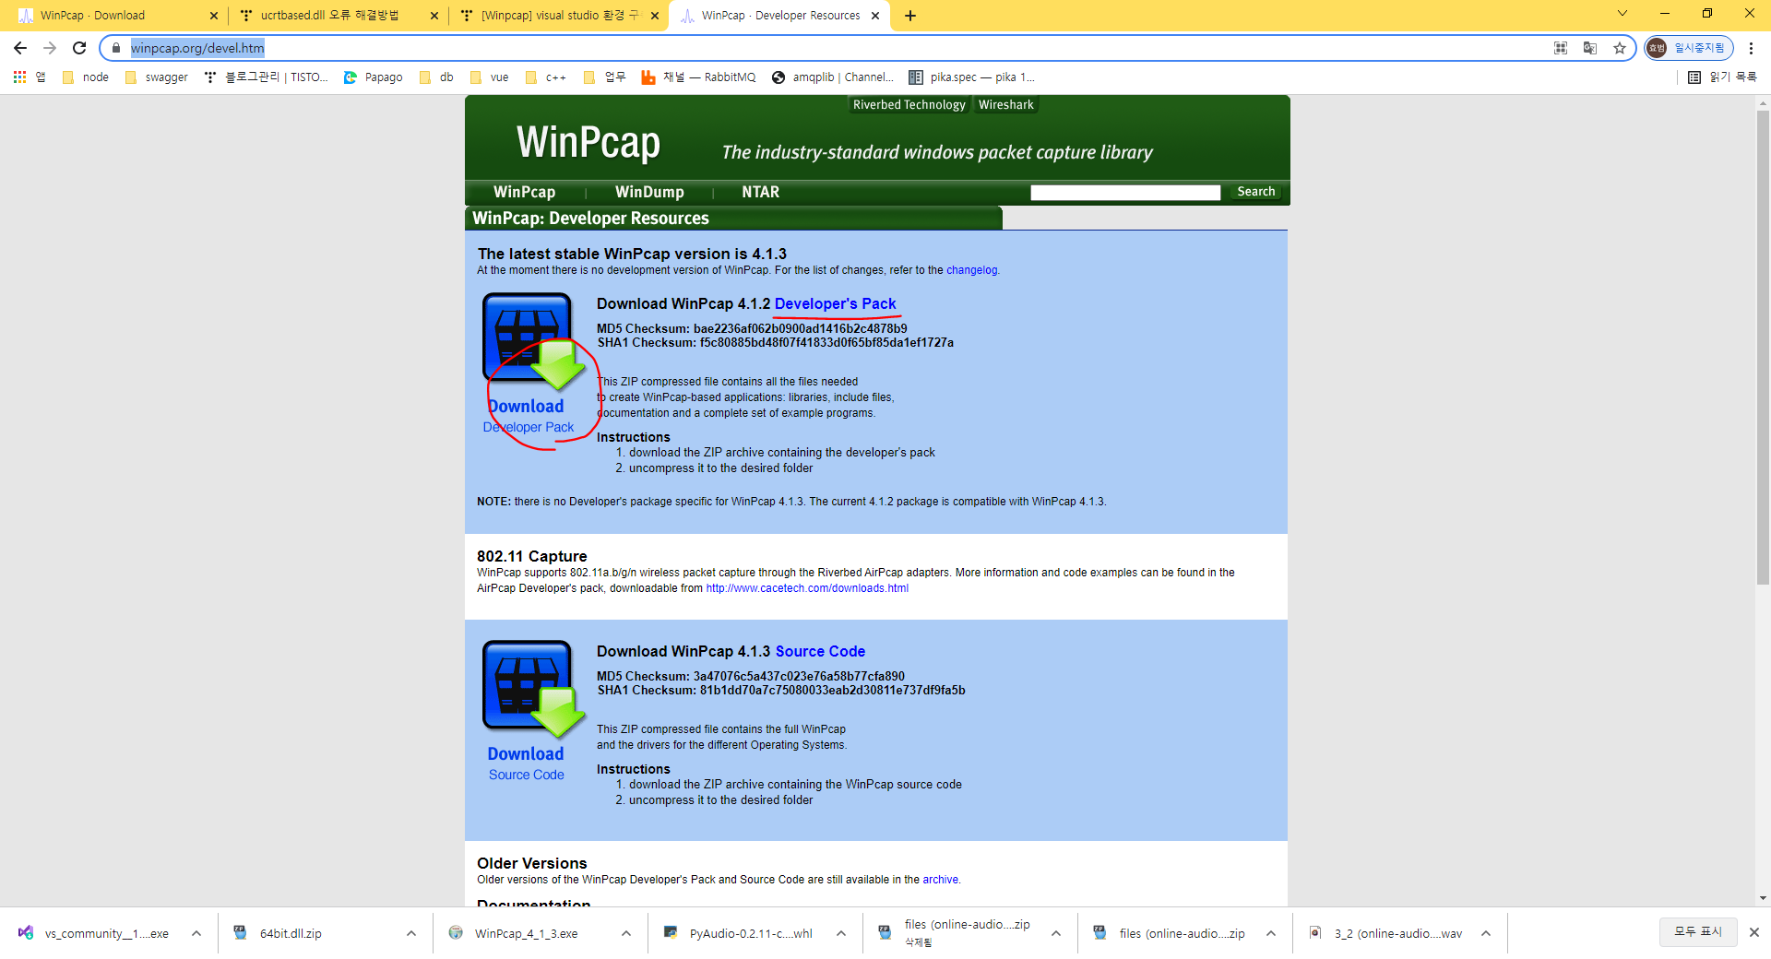
Task: Click the Developer Pack download box icon
Action: tap(533, 341)
